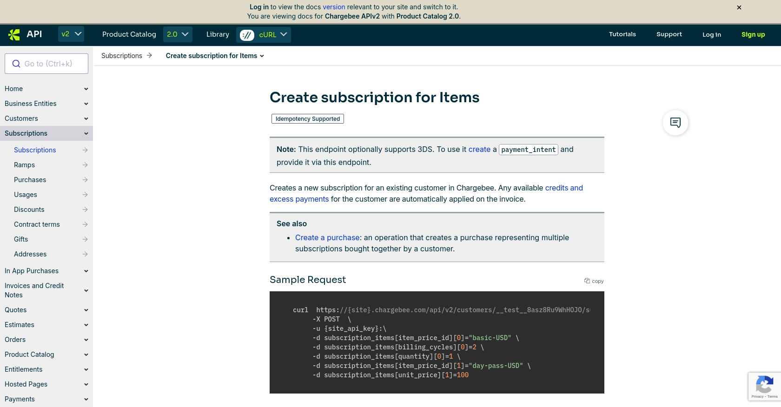Expand the Customers section chevron
The width and height of the screenshot is (781, 407).
pos(86,118)
